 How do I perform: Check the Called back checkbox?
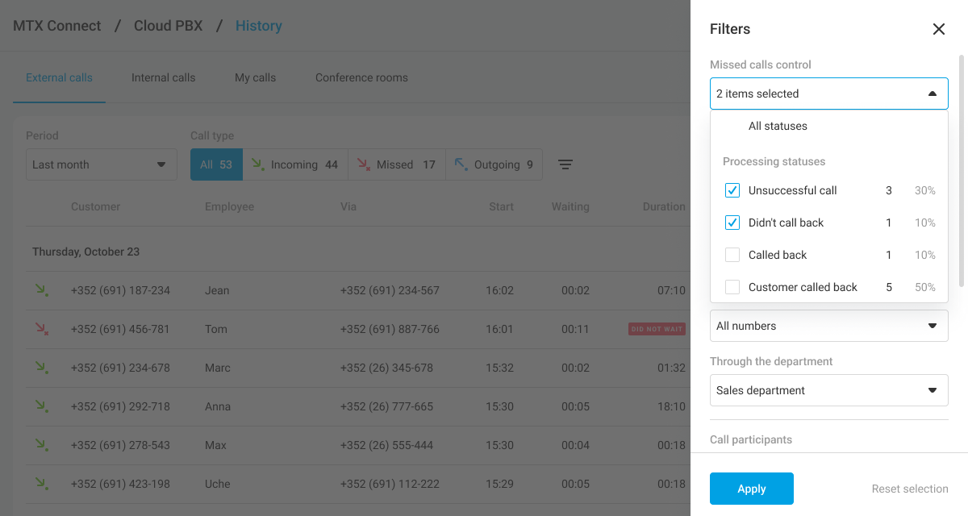tap(732, 255)
